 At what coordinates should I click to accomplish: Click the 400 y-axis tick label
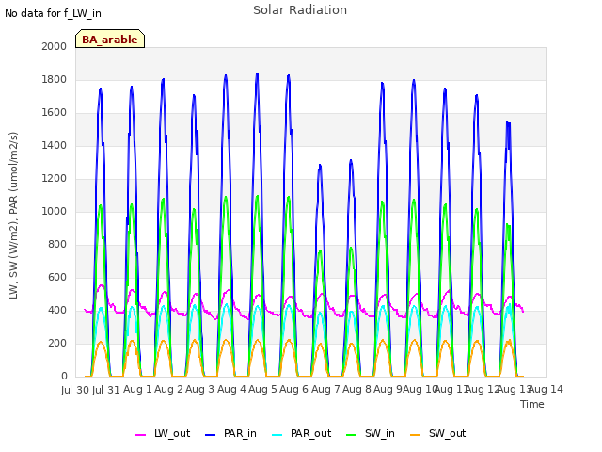click(x=57, y=310)
